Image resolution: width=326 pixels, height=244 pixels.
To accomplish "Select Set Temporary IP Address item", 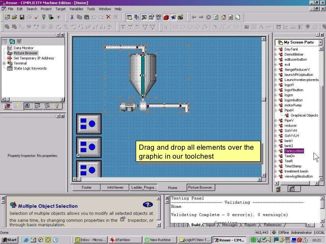I will tap(34, 58).
